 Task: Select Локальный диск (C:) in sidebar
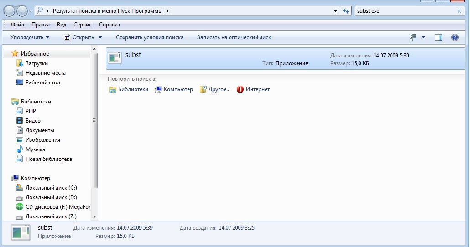pos(51,188)
